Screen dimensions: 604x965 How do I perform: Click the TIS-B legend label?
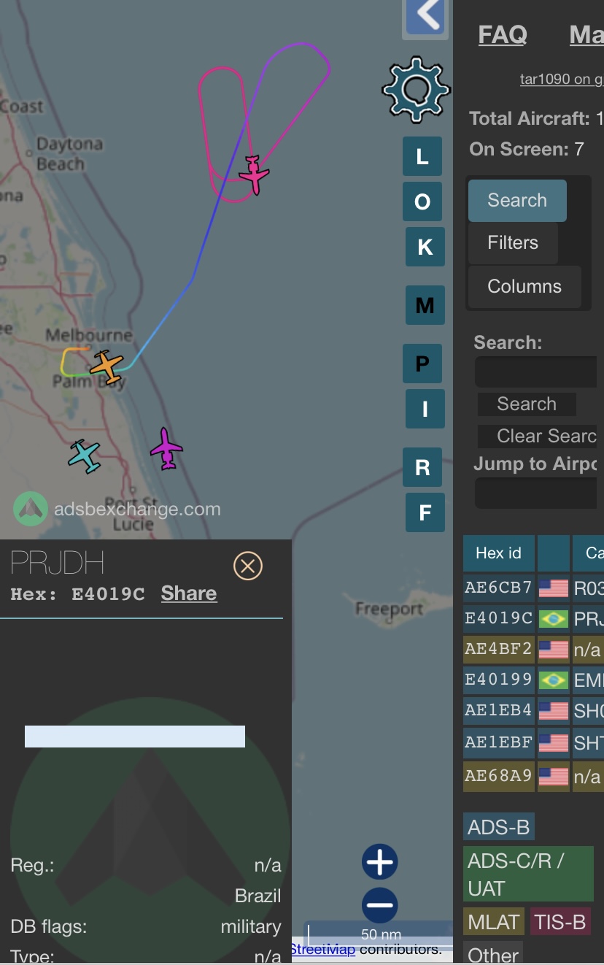tap(560, 922)
